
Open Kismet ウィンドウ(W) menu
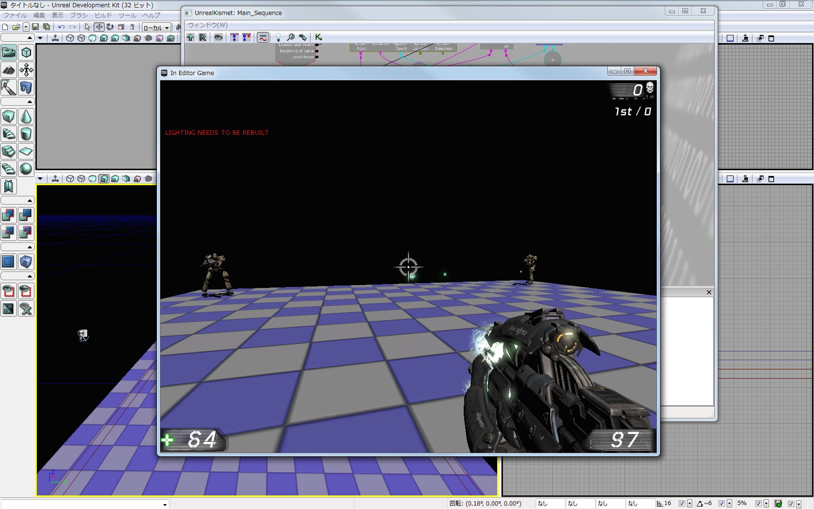207,25
